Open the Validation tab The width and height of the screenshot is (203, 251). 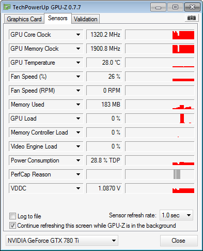[x=86, y=19]
